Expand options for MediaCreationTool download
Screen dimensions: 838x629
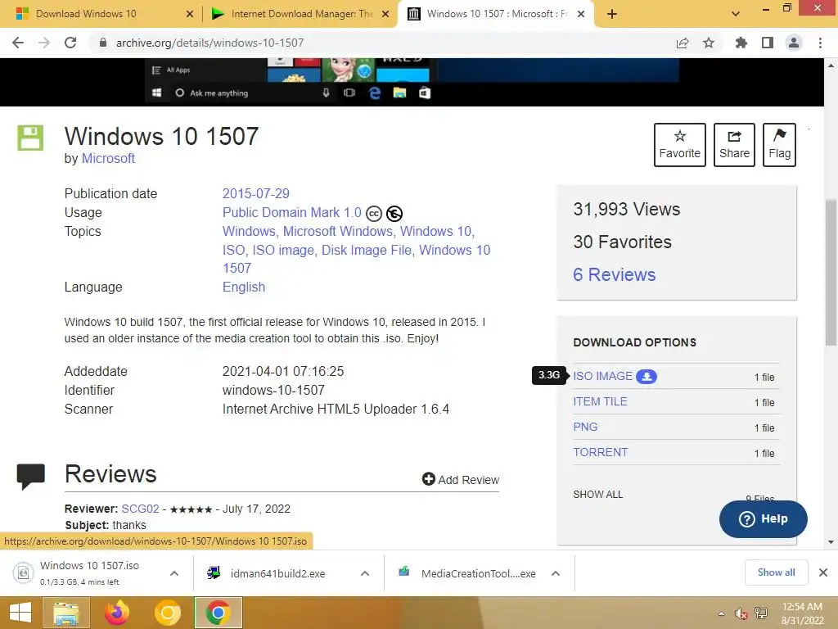(x=556, y=573)
